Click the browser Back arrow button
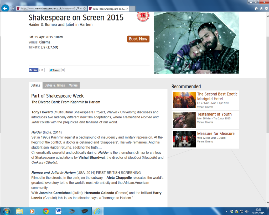The height and width of the screenshot is (215, 269). click(5, 8)
